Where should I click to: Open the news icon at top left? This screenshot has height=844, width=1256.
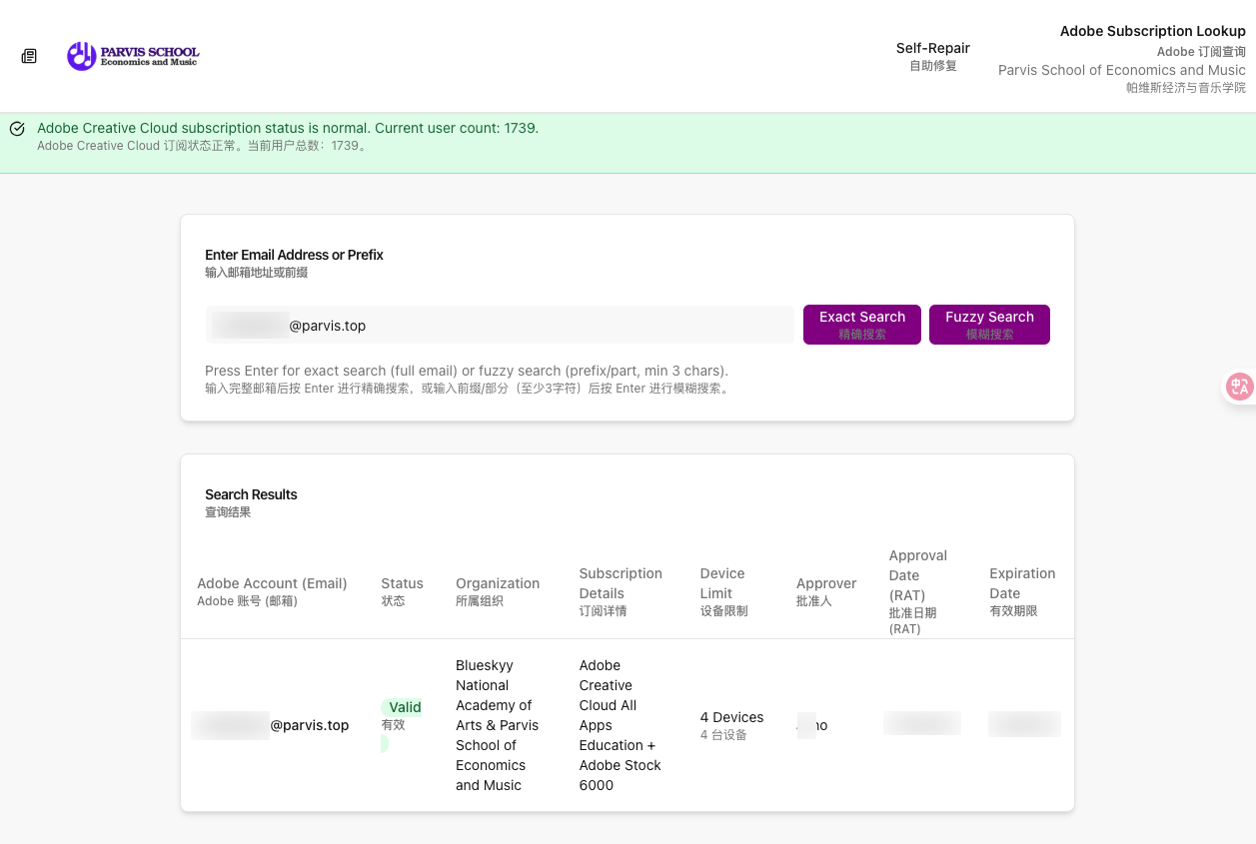(x=29, y=56)
